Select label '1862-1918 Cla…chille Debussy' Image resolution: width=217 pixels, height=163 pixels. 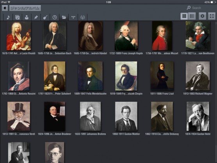click(x=162, y=134)
